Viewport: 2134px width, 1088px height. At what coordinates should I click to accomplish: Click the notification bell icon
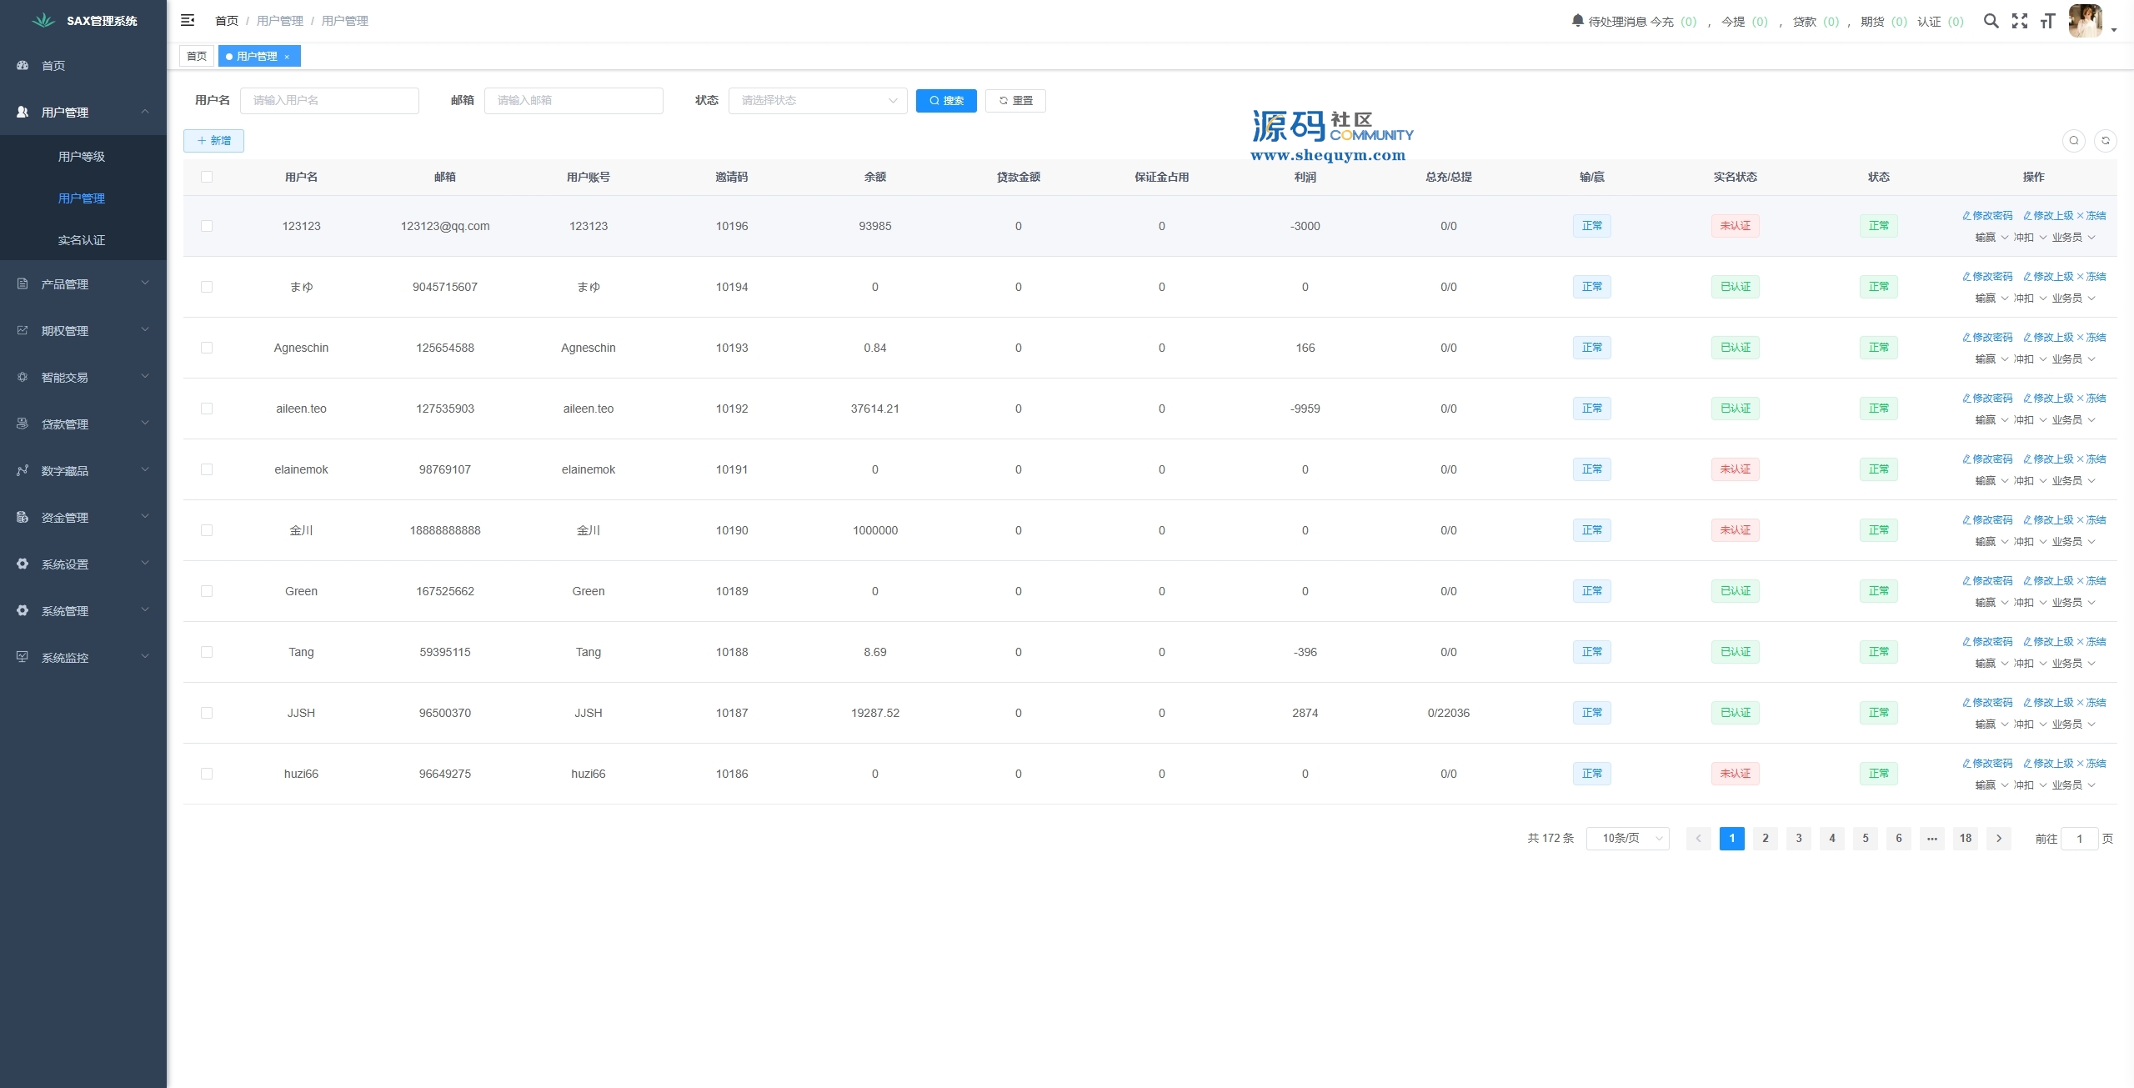pos(1577,20)
